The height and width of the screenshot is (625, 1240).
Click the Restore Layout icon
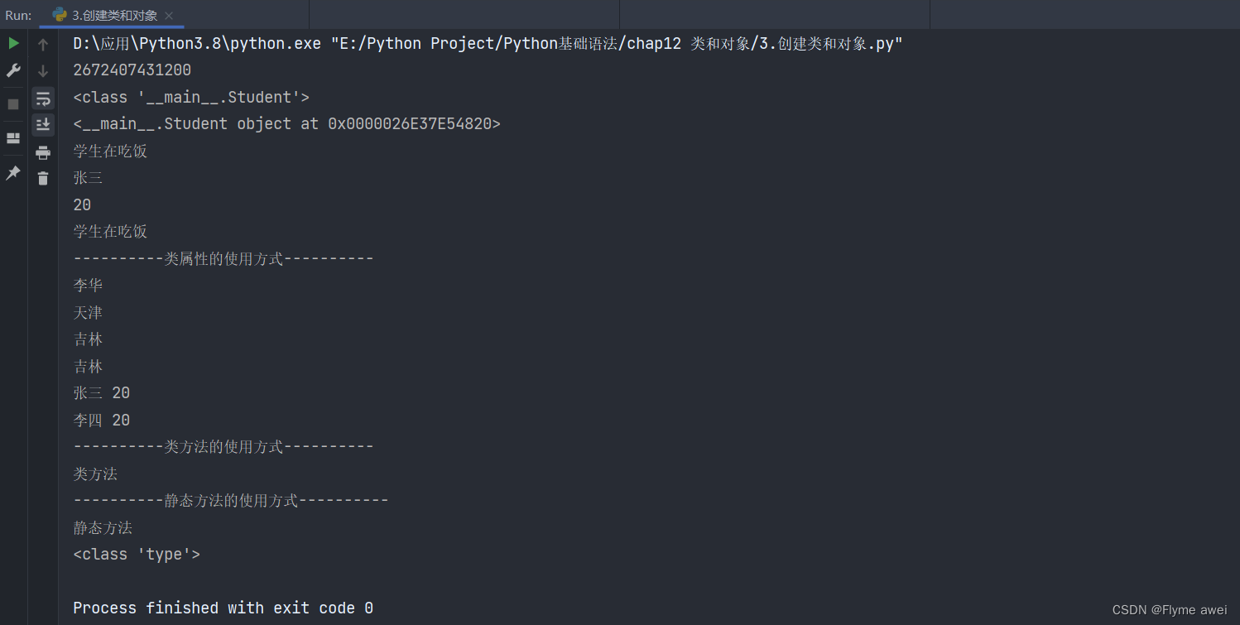pyautogui.click(x=13, y=138)
